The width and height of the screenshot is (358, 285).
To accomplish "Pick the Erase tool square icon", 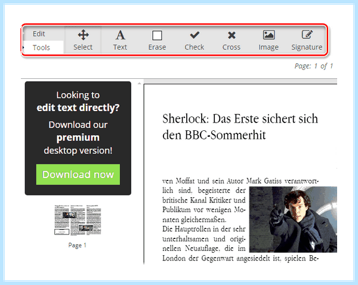I will (157, 35).
